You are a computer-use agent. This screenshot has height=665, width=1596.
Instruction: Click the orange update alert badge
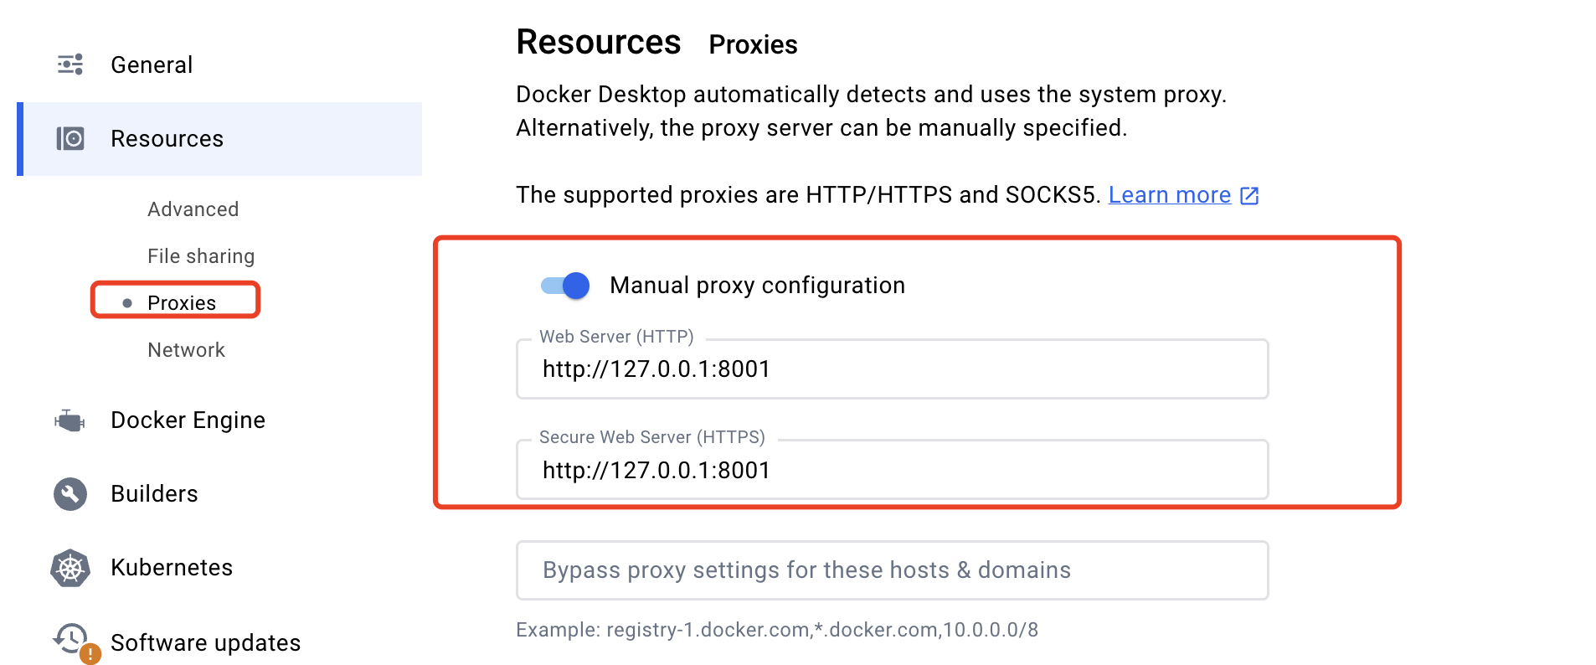[90, 654]
